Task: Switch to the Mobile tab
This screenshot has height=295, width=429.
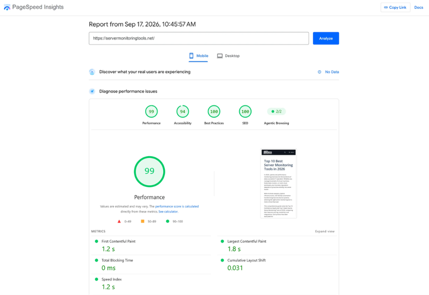Action: click(198, 56)
